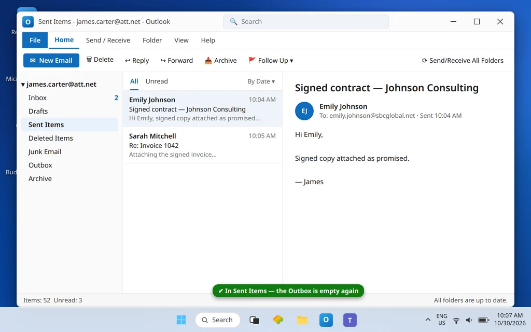Reply to the selected email
The height and width of the screenshot is (332, 531).
pos(137,60)
